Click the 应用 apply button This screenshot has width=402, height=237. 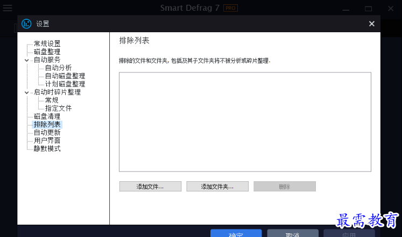349,233
